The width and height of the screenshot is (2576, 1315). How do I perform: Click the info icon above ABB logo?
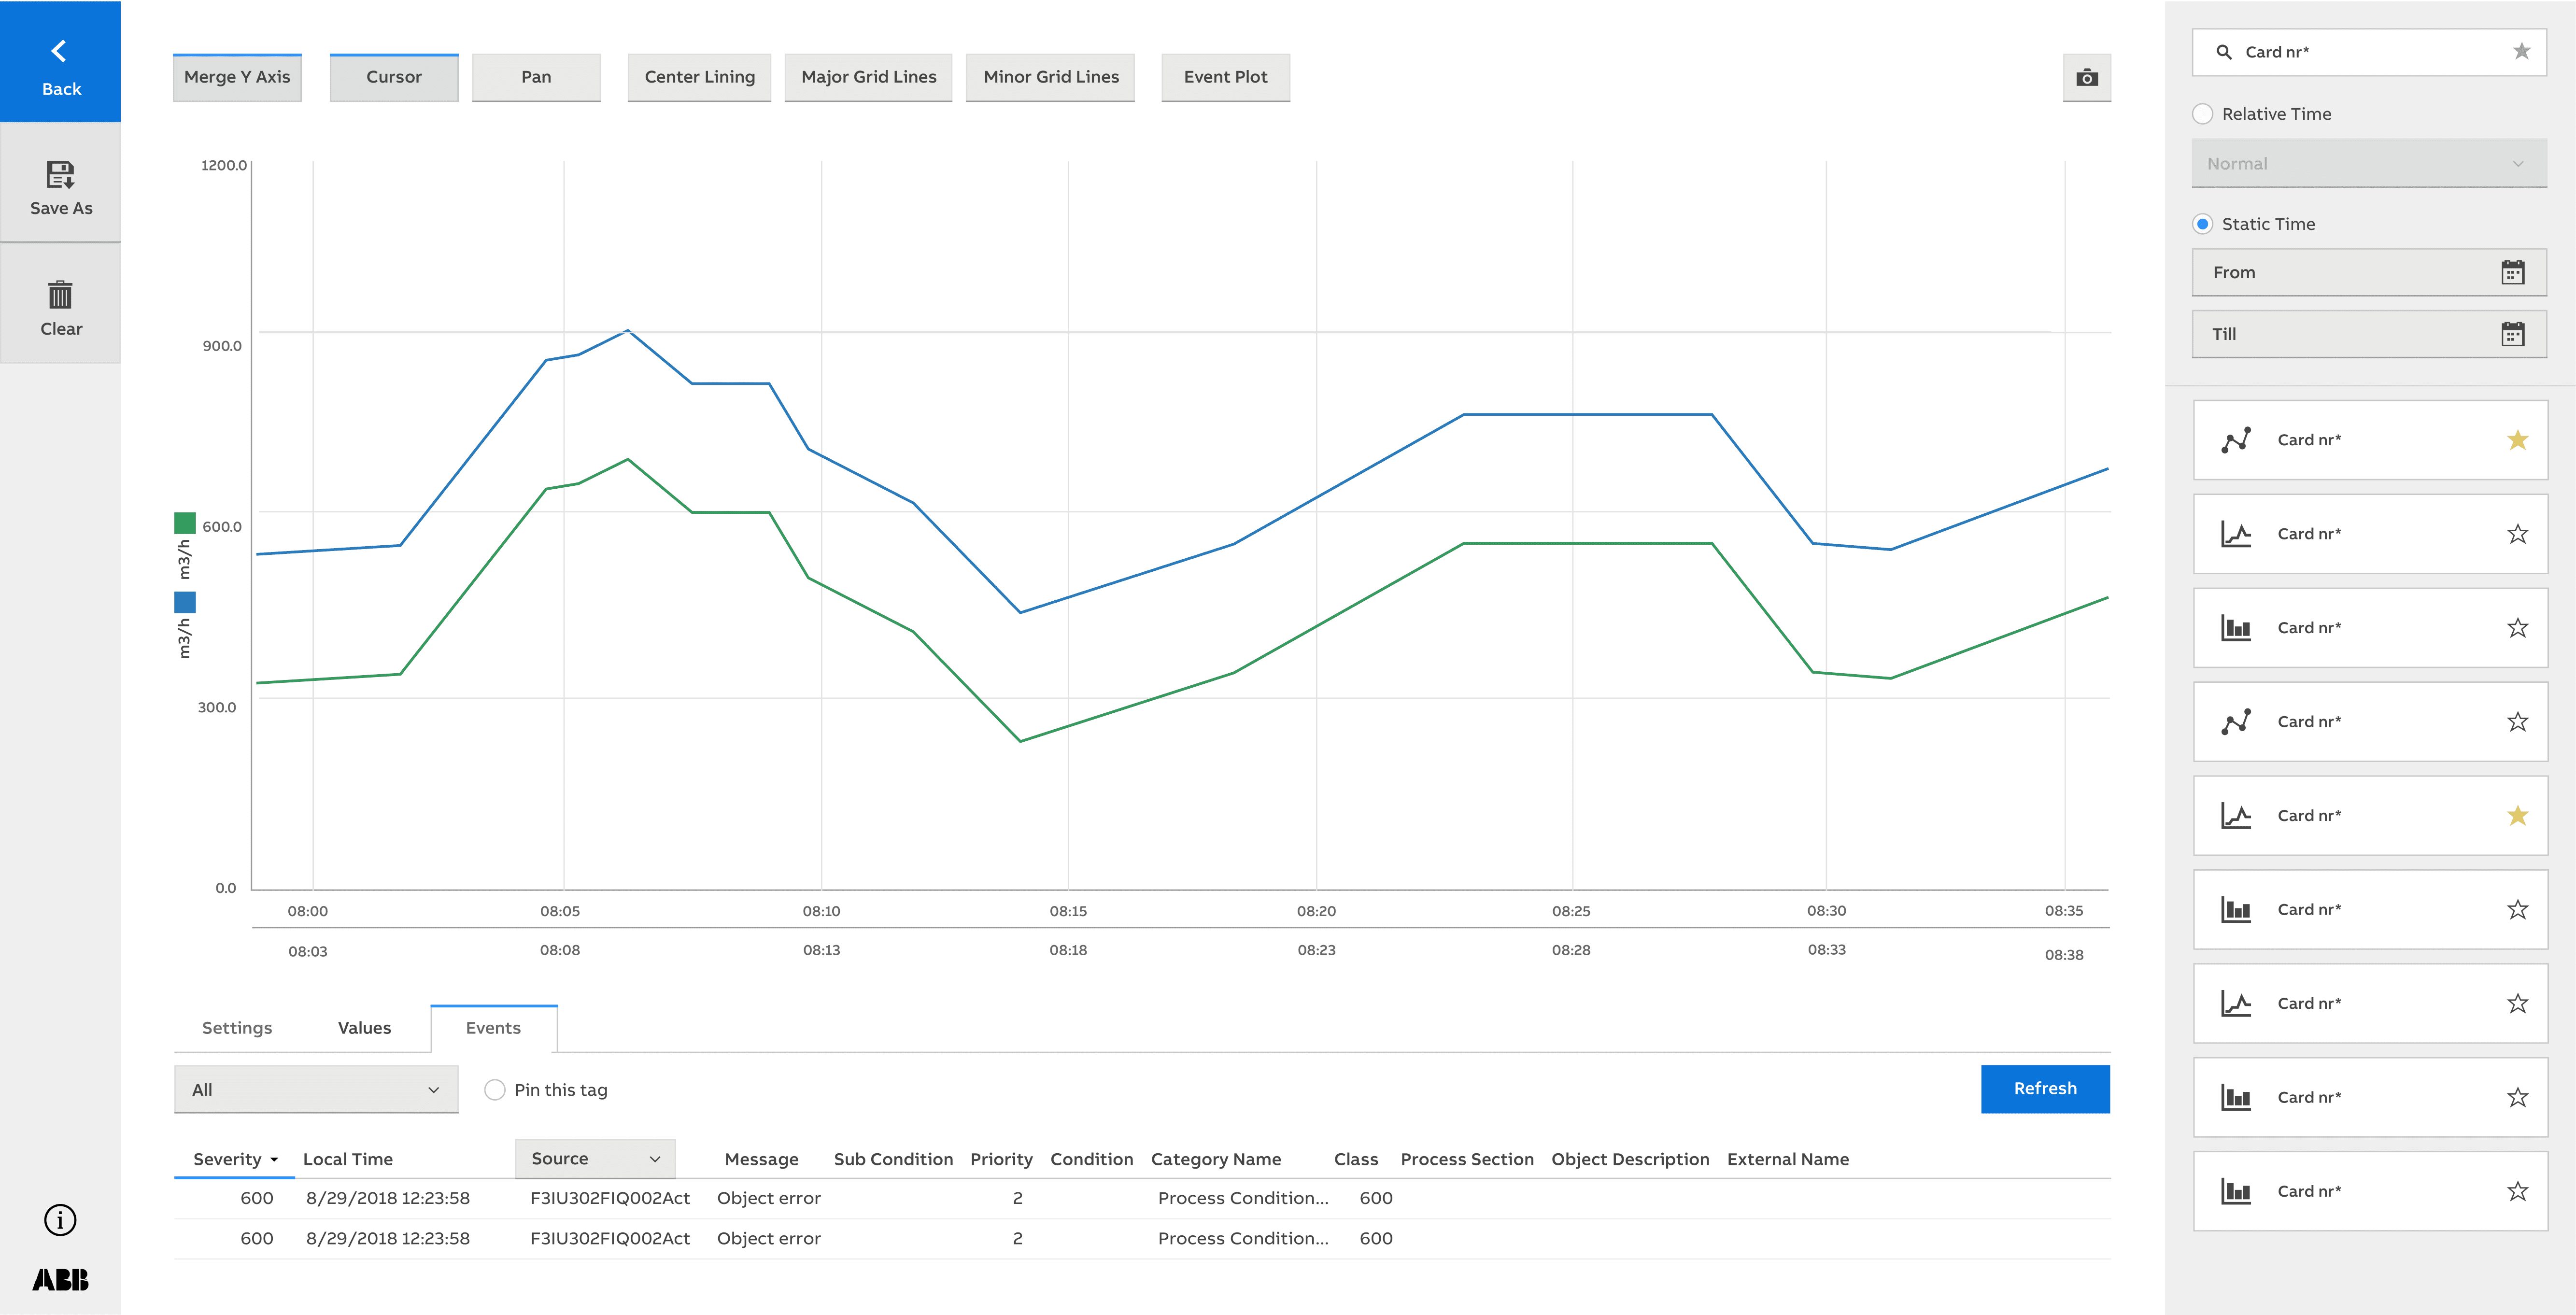[x=60, y=1220]
